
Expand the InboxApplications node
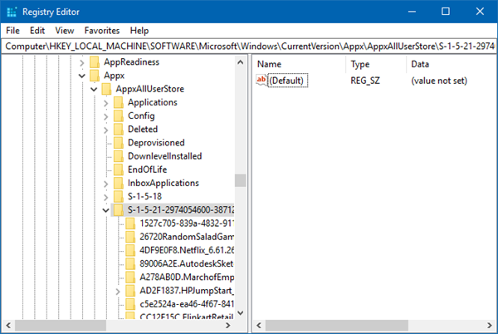pos(105,183)
